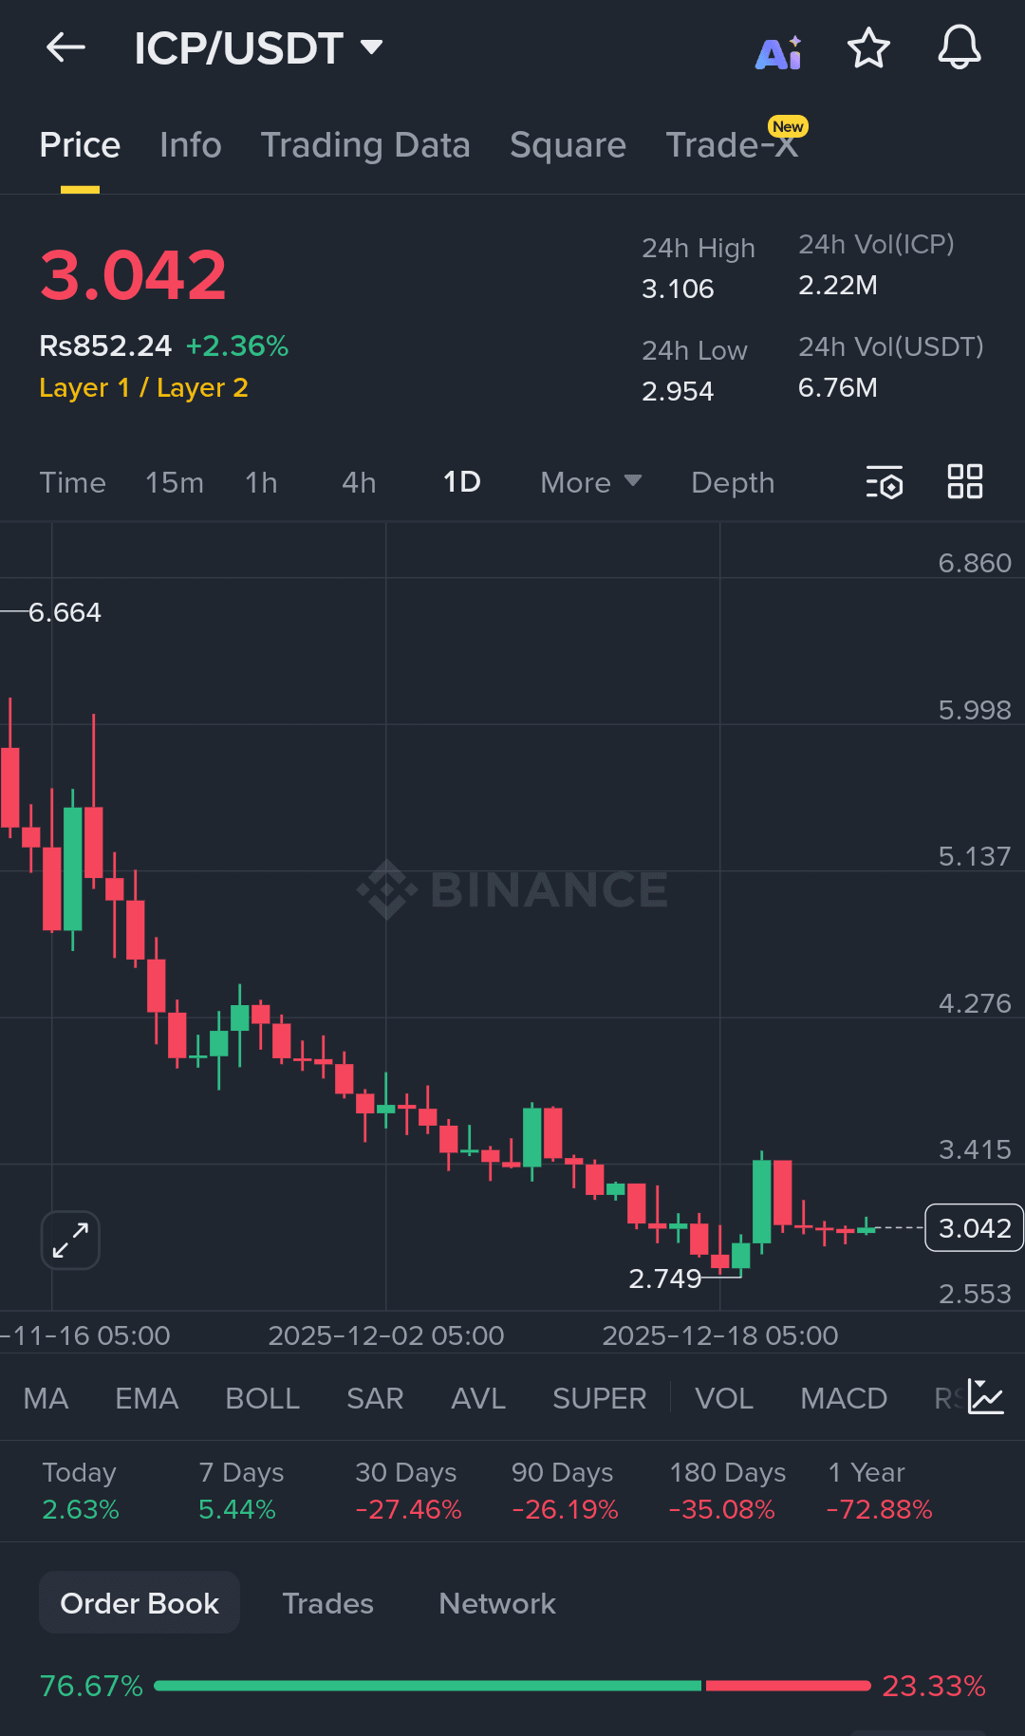Select the Network tab

(497, 1603)
